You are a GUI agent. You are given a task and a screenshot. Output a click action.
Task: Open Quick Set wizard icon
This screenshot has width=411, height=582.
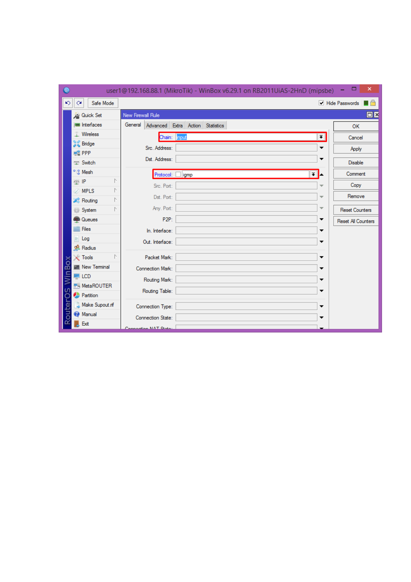[77, 115]
